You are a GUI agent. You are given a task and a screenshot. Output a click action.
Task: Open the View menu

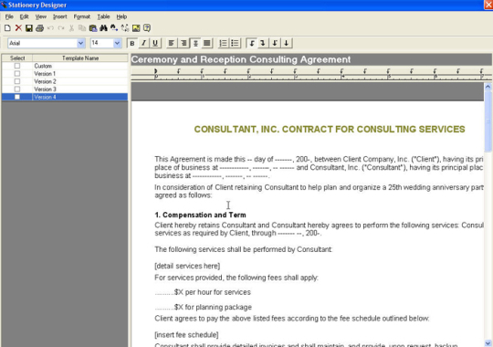coord(41,16)
